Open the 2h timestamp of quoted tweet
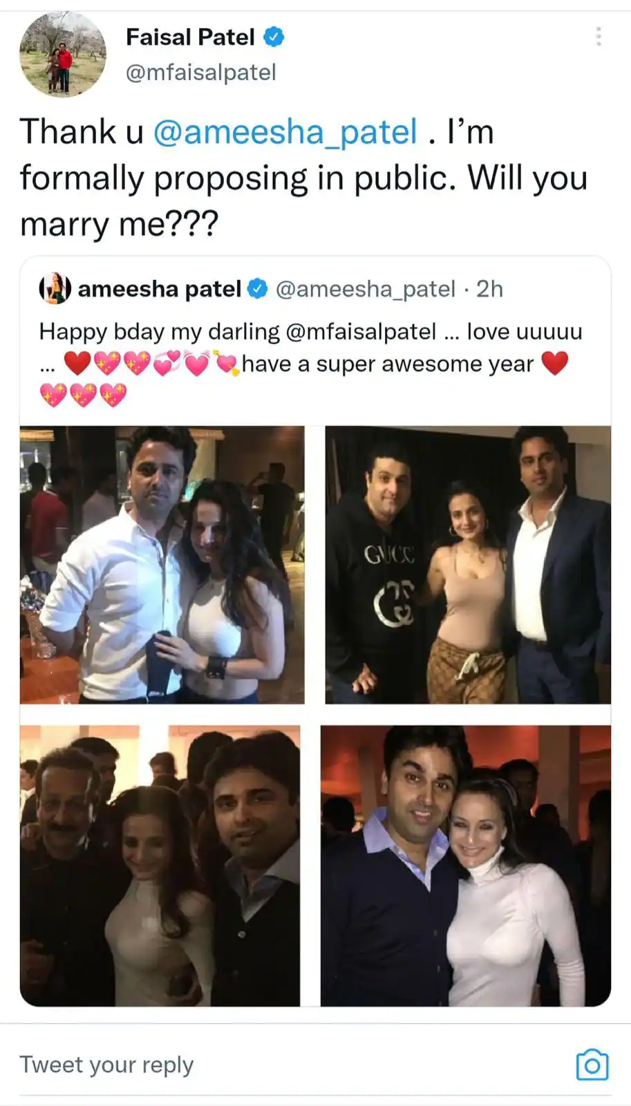The height and width of the screenshot is (1106, 631). pos(489,289)
